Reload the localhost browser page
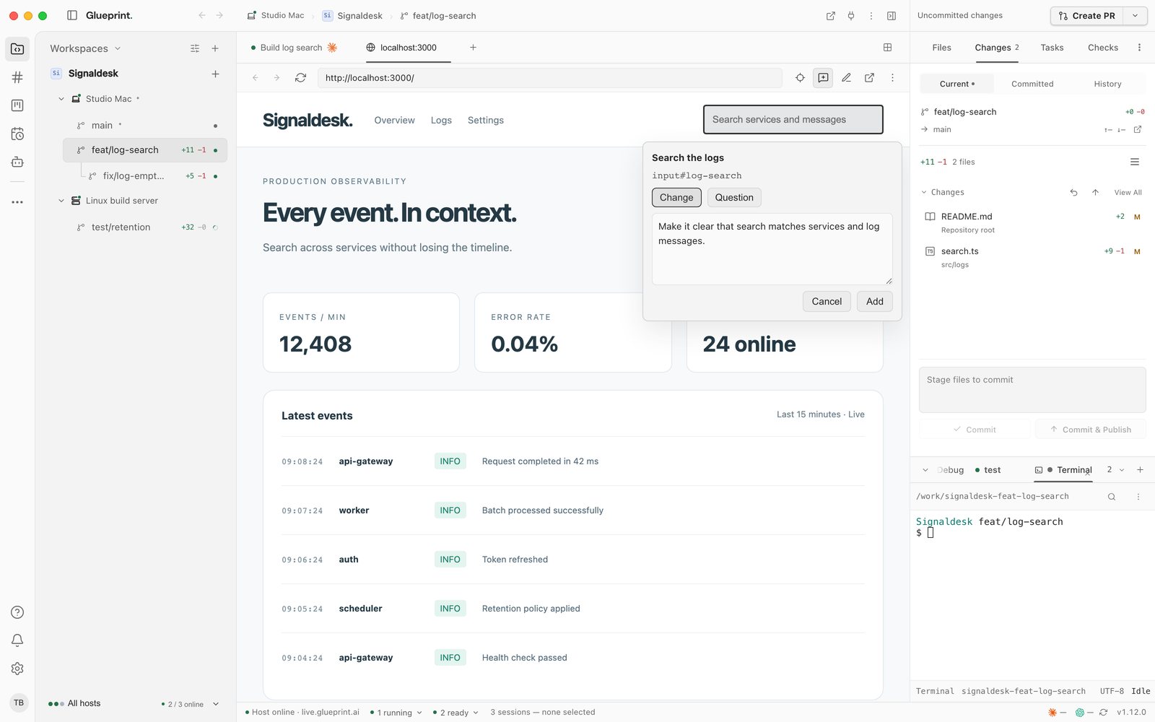This screenshot has width=1155, height=722. (x=300, y=77)
